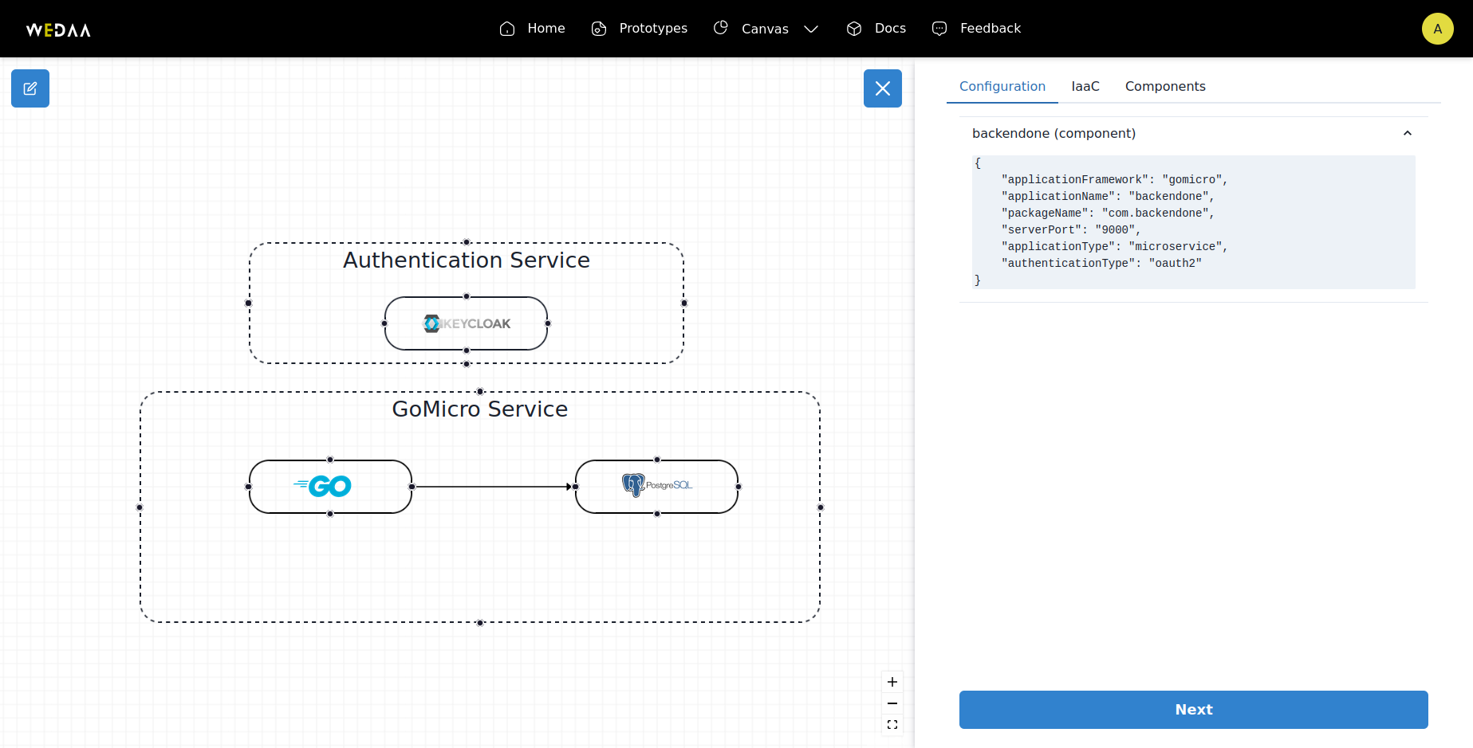Switch to the Configuration tab
The height and width of the screenshot is (748, 1473).
(x=1002, y=86)
